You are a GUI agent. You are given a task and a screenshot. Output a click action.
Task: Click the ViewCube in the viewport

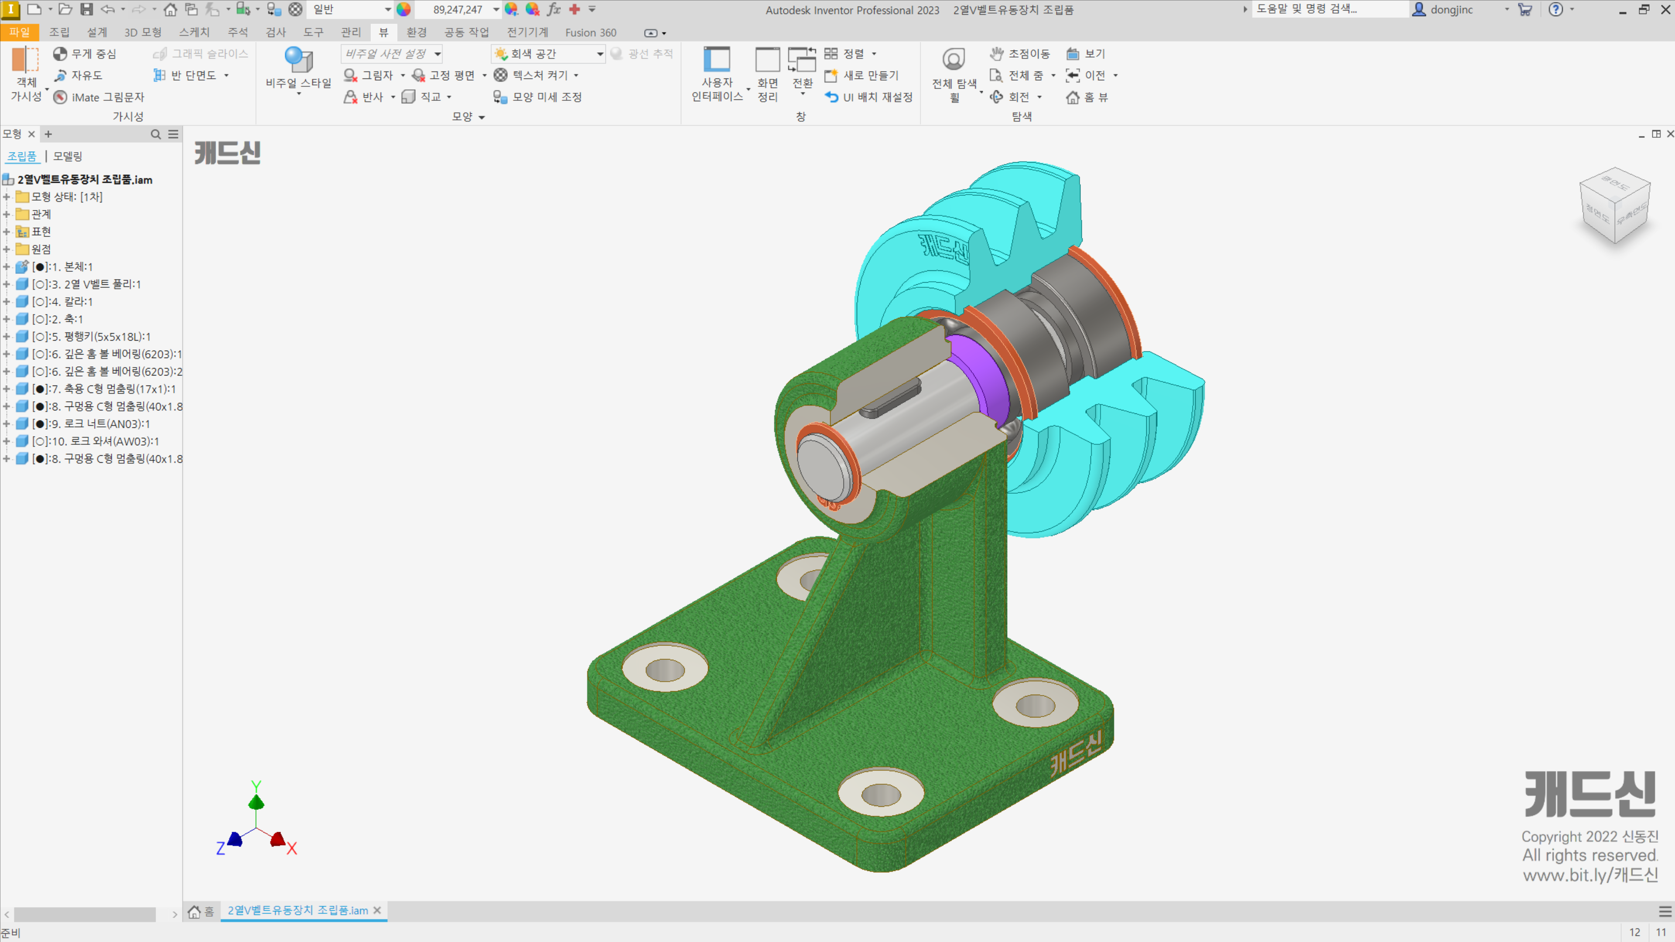[1614, 206]
